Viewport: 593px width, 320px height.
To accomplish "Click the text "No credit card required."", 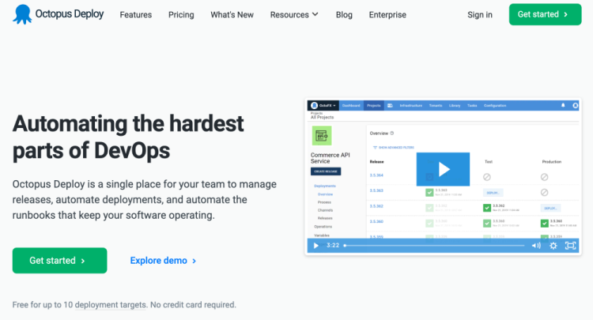I will coord(193,304).
